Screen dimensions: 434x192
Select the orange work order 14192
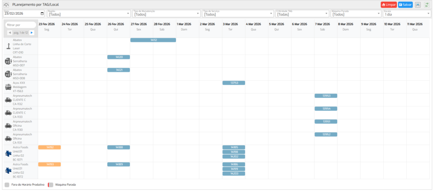tap(50, 147)
